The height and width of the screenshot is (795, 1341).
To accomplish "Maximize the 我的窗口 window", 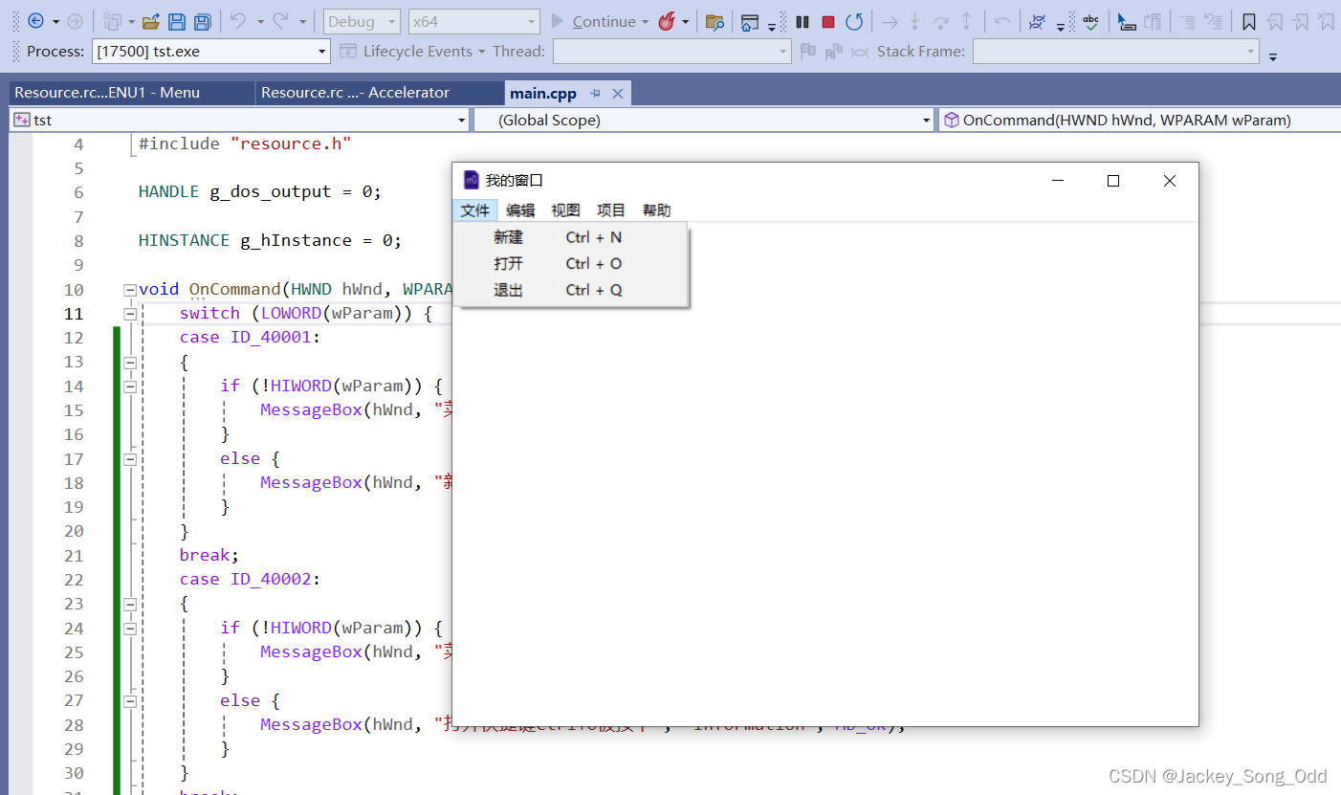I will [1113, 181].
